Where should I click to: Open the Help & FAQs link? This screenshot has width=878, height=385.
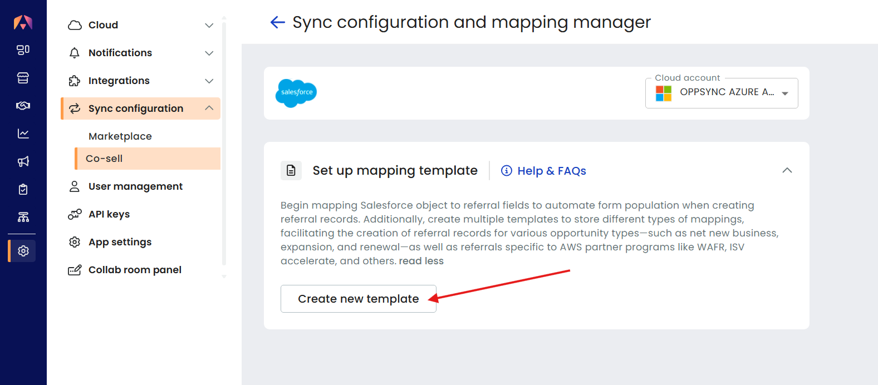543,171
